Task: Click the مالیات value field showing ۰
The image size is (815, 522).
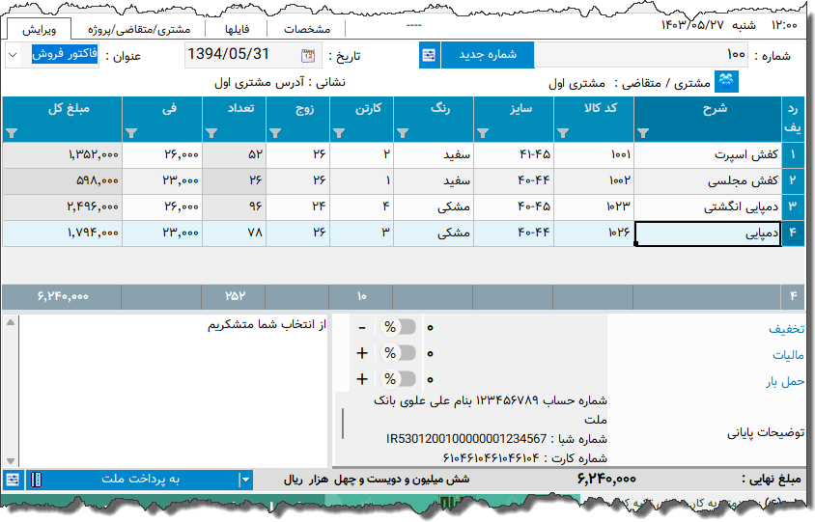Action: [515, 354]
